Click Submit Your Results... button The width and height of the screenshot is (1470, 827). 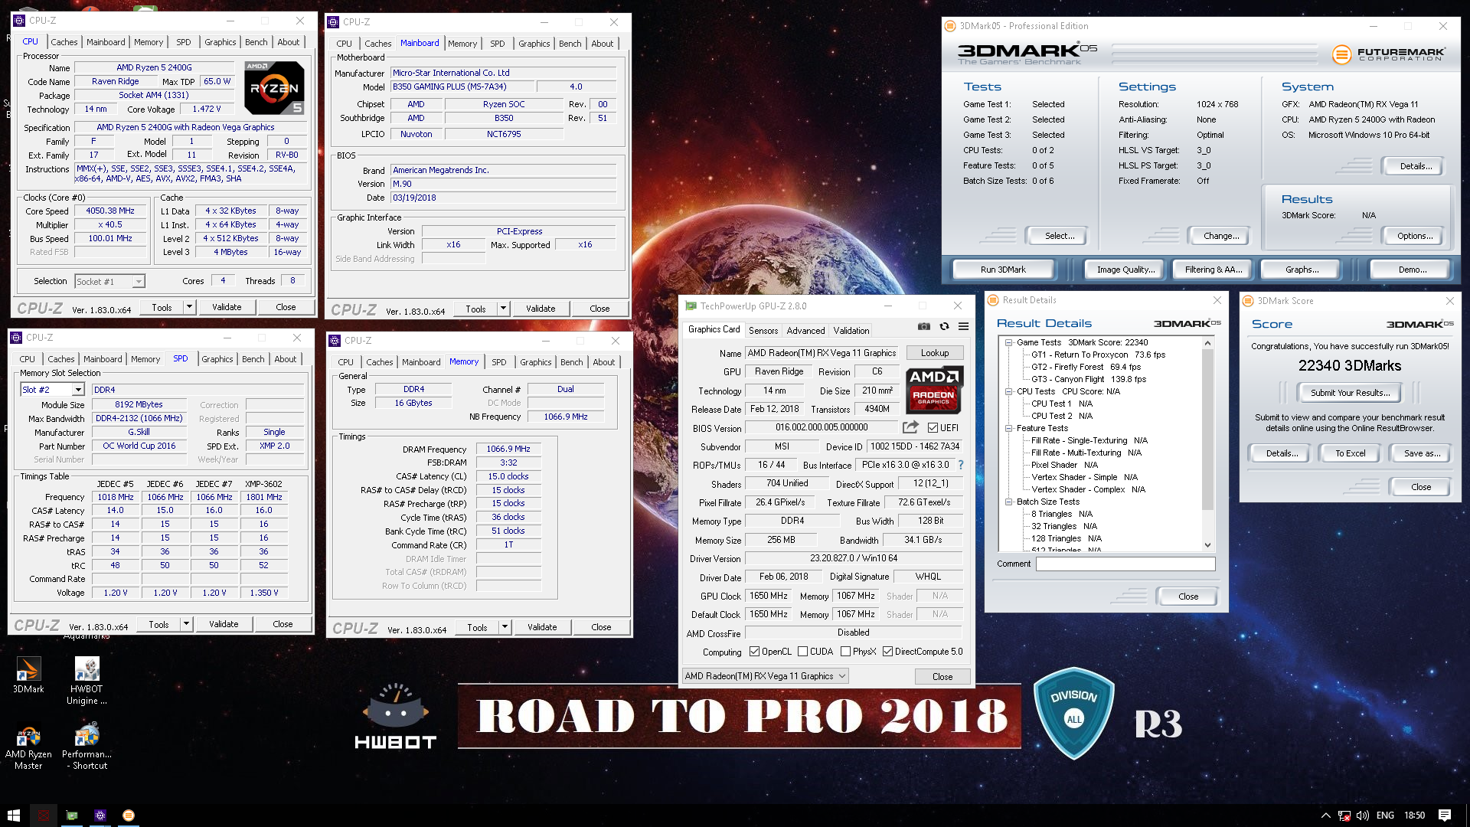click(x=1350, y=393)
